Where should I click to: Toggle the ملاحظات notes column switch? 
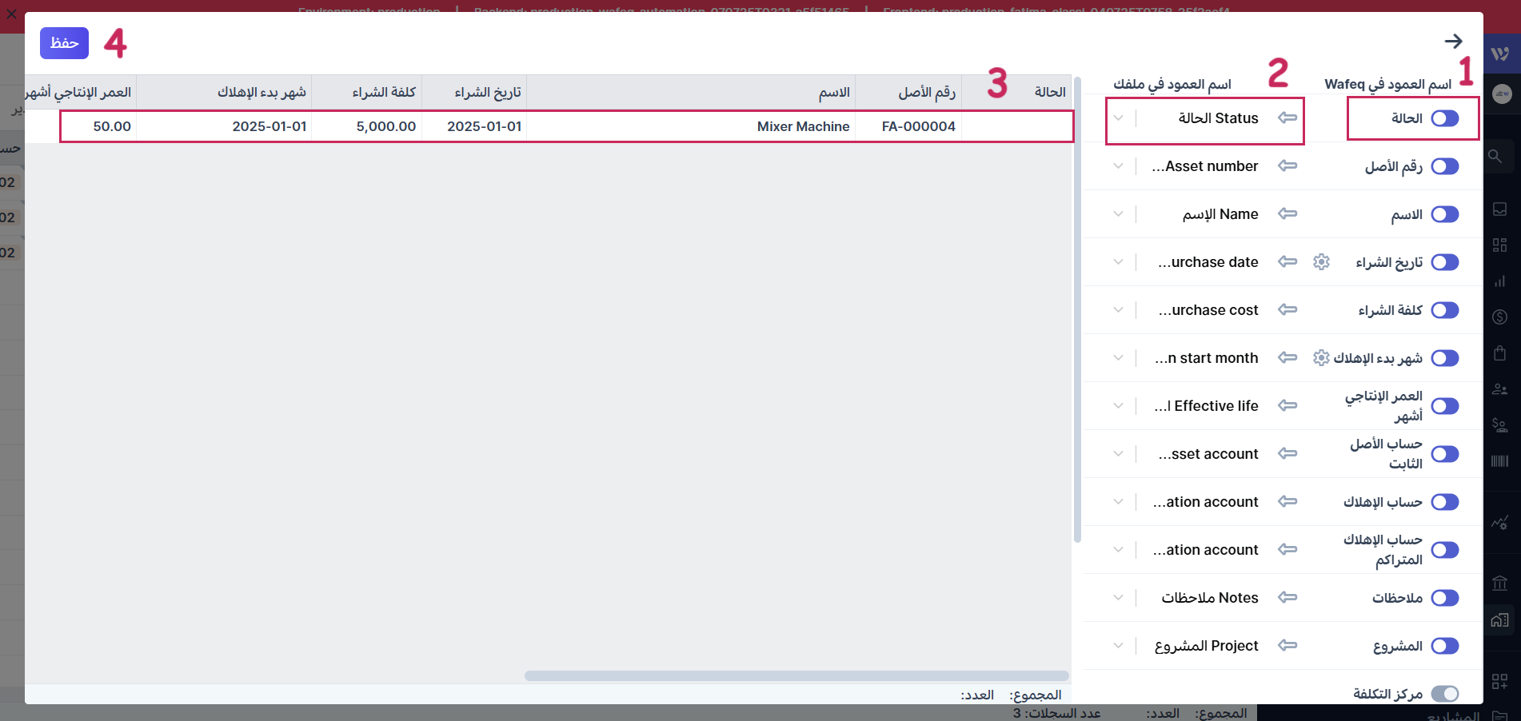[1444, 598]
